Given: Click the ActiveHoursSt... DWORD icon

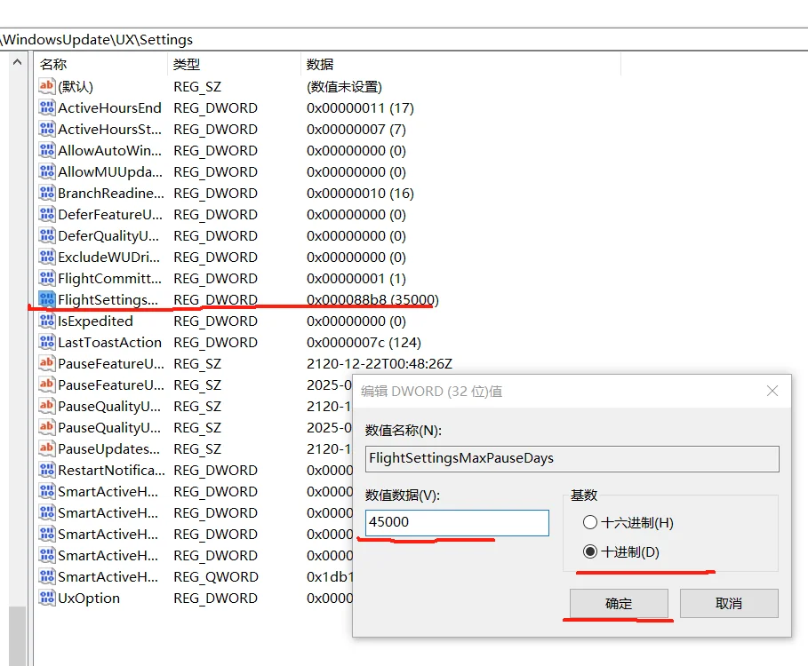Looking at the screenshot, I should coord(46,129).
